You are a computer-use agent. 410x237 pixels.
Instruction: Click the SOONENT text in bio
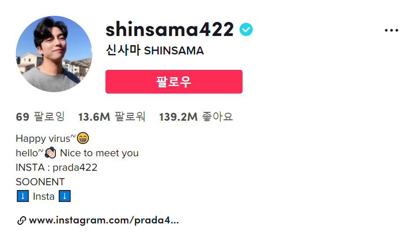(x=40, y=182)
